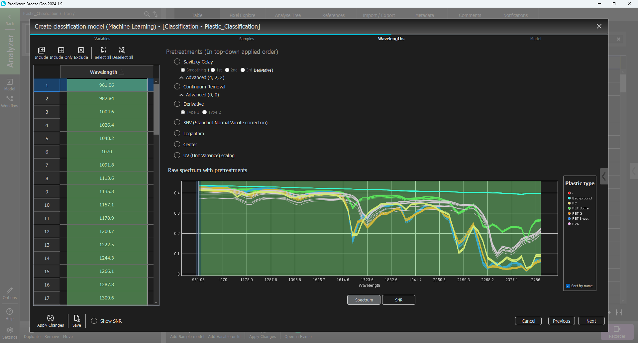
Task: Enable Savitzky Golay pretreatment
Action: point(177,62)
